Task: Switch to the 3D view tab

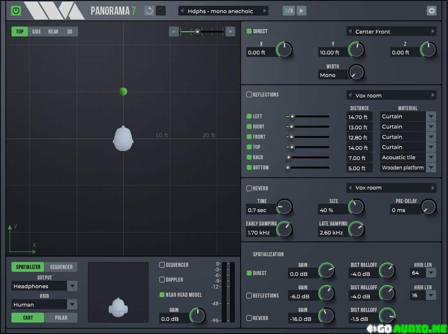Action: coord(70,32)
